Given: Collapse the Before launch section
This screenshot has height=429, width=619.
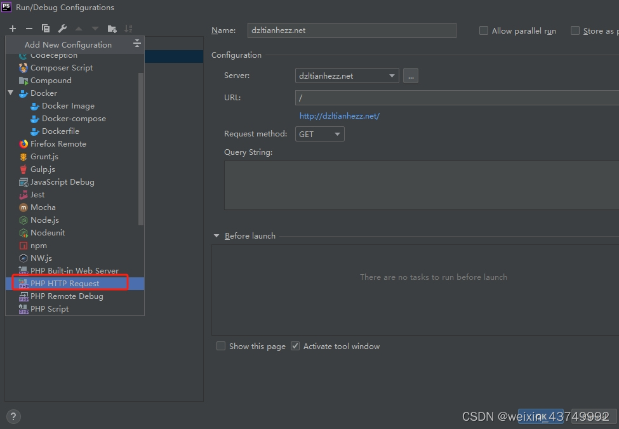Looking at the screenshot, I should point(216,235).
